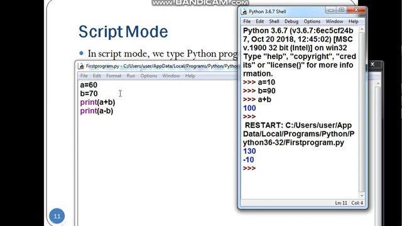Screen dimensions: 402x226
Task: Click the 'Script Mode' slide heading
Action: (123, 32)
